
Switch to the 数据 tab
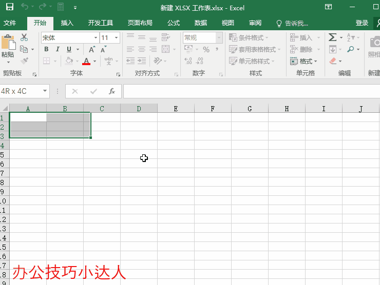click(x=201, y=23)
